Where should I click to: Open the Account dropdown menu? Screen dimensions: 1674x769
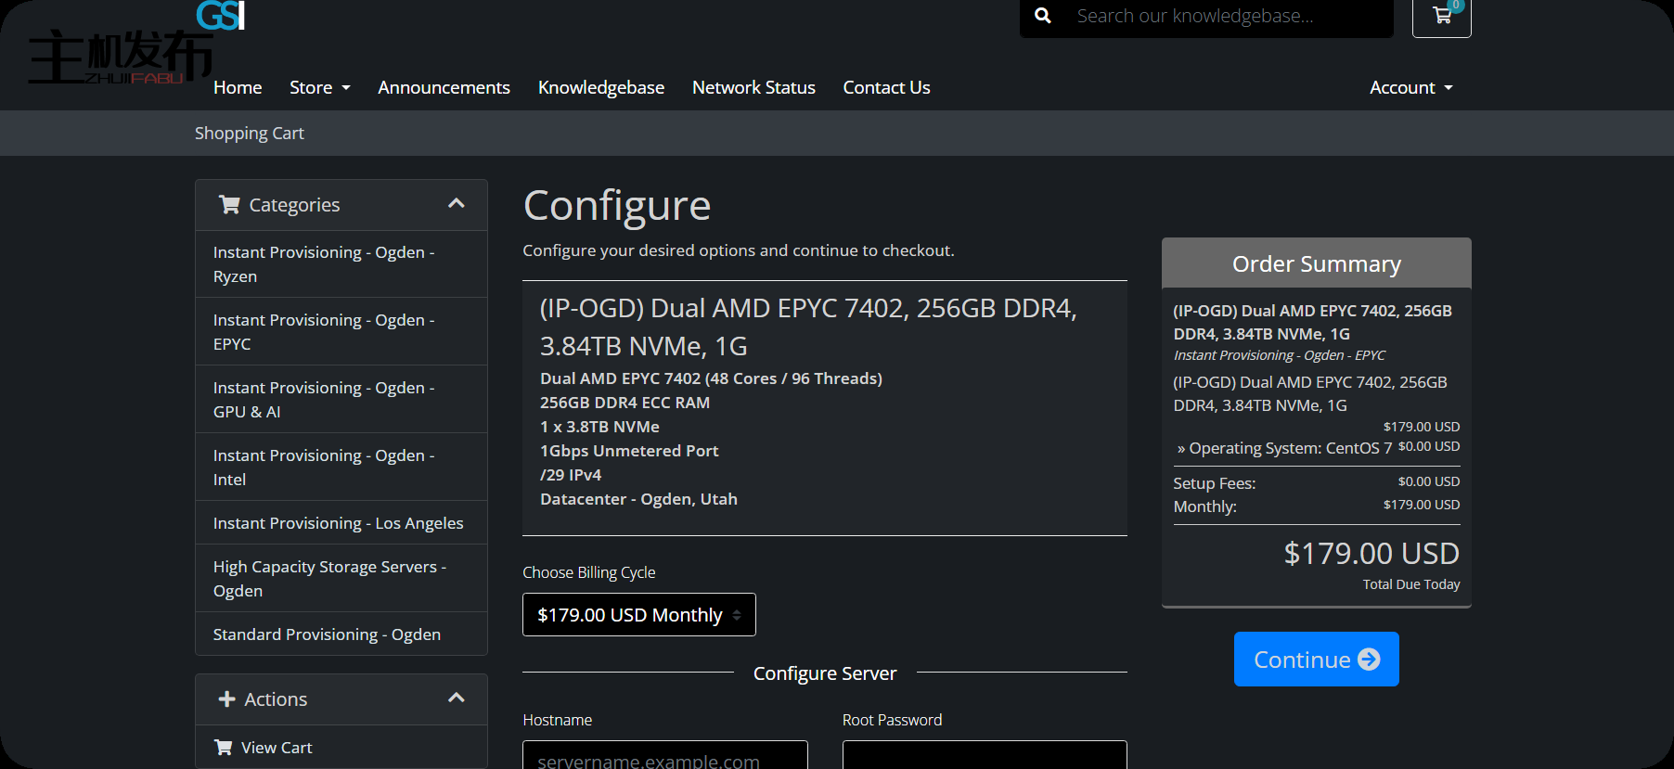(x=1410, y=87)
